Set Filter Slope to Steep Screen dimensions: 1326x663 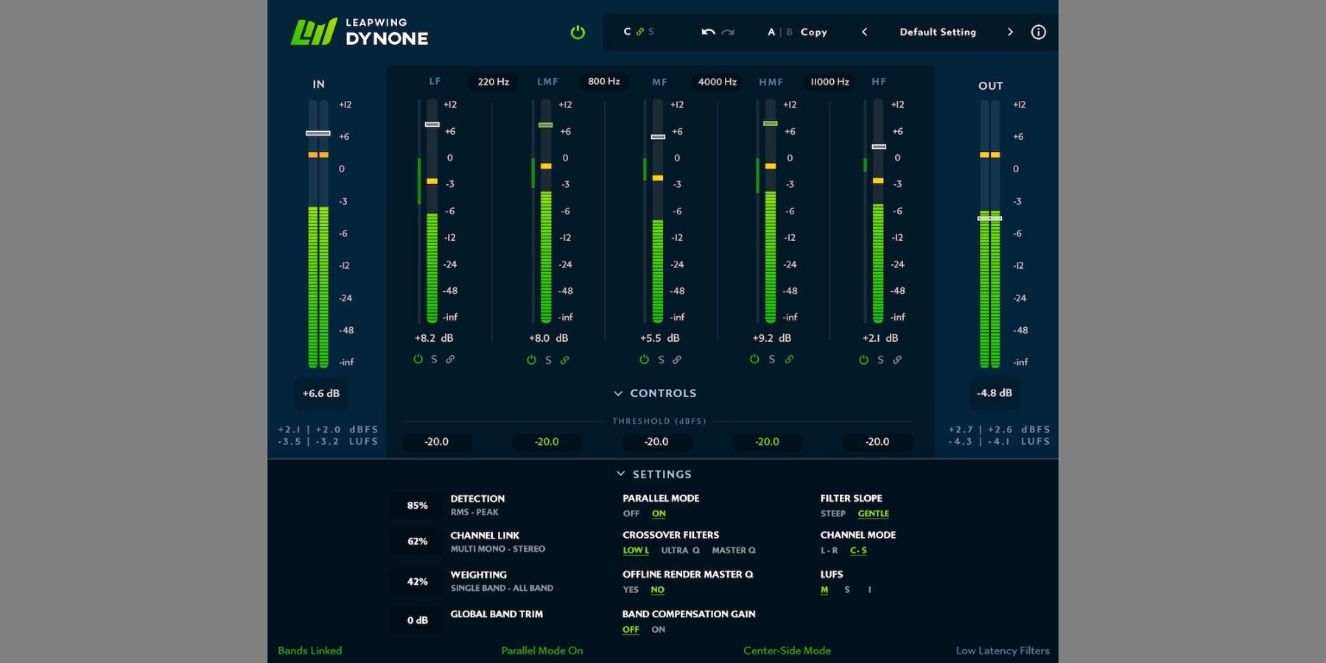click(832, 513)
